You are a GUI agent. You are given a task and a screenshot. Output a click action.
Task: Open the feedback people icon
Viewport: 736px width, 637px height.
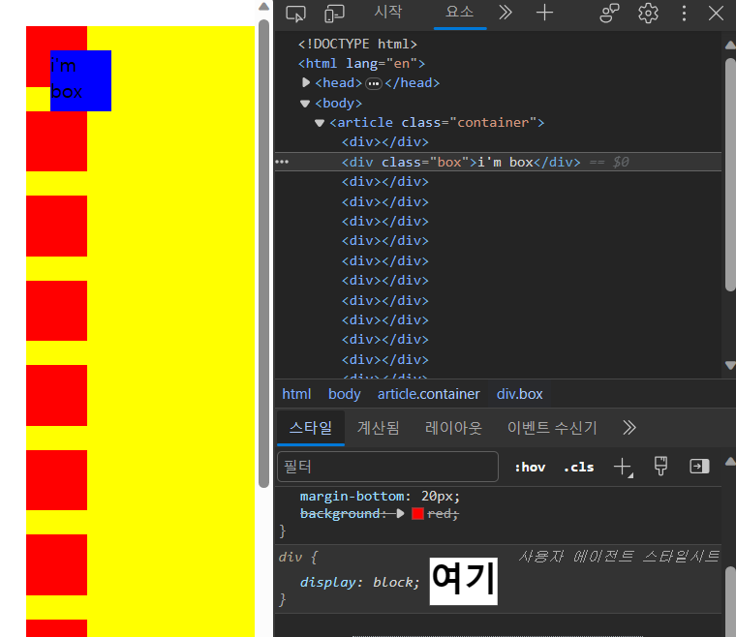(609, 14)
